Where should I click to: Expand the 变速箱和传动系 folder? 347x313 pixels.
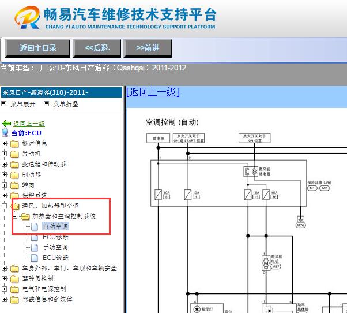[4, 164]
